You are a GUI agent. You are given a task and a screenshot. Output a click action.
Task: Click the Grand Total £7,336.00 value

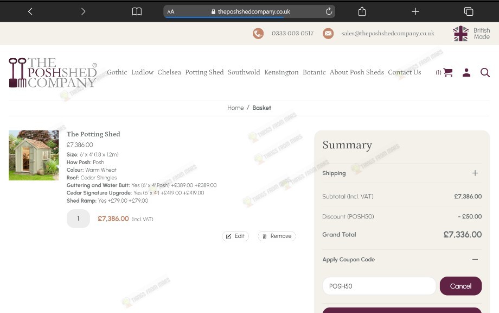[463, 235]
